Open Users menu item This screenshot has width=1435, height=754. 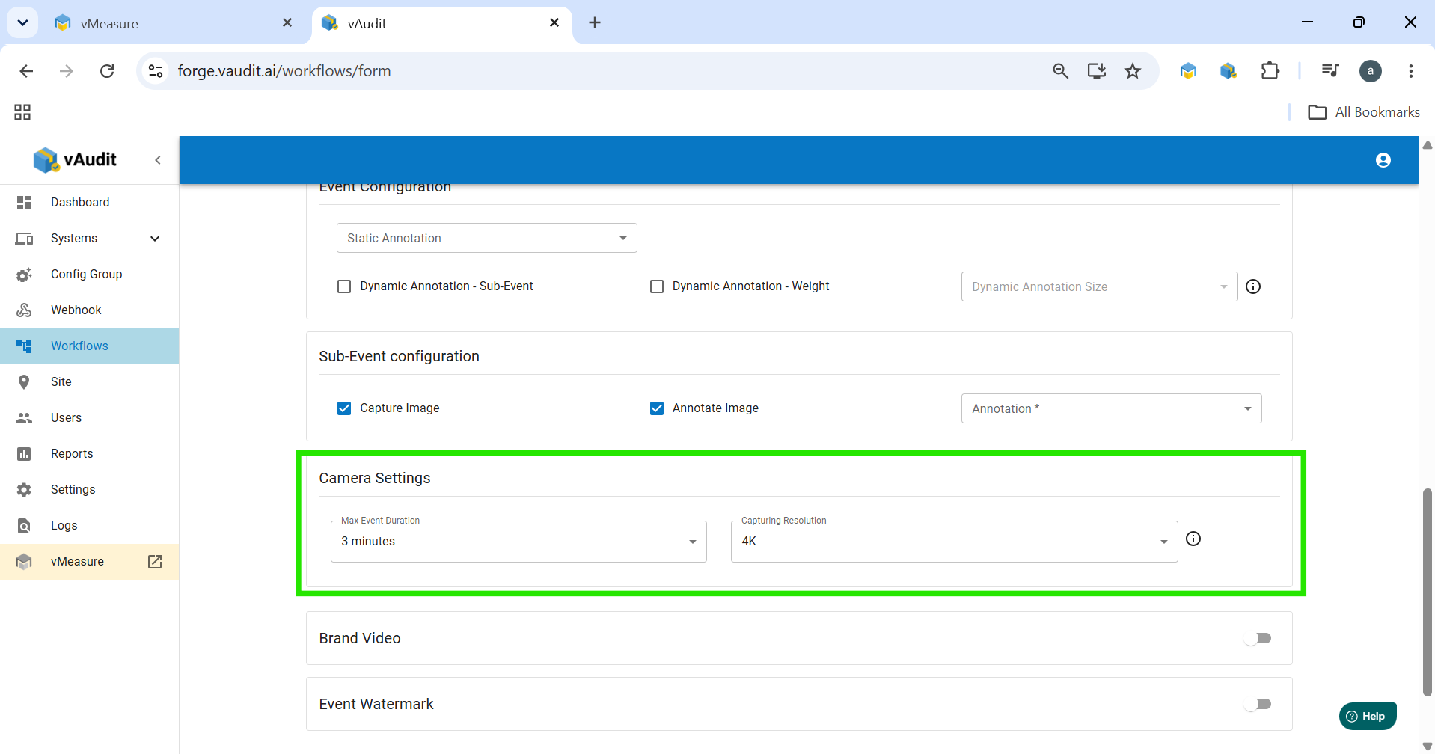[x=66, y=418]
